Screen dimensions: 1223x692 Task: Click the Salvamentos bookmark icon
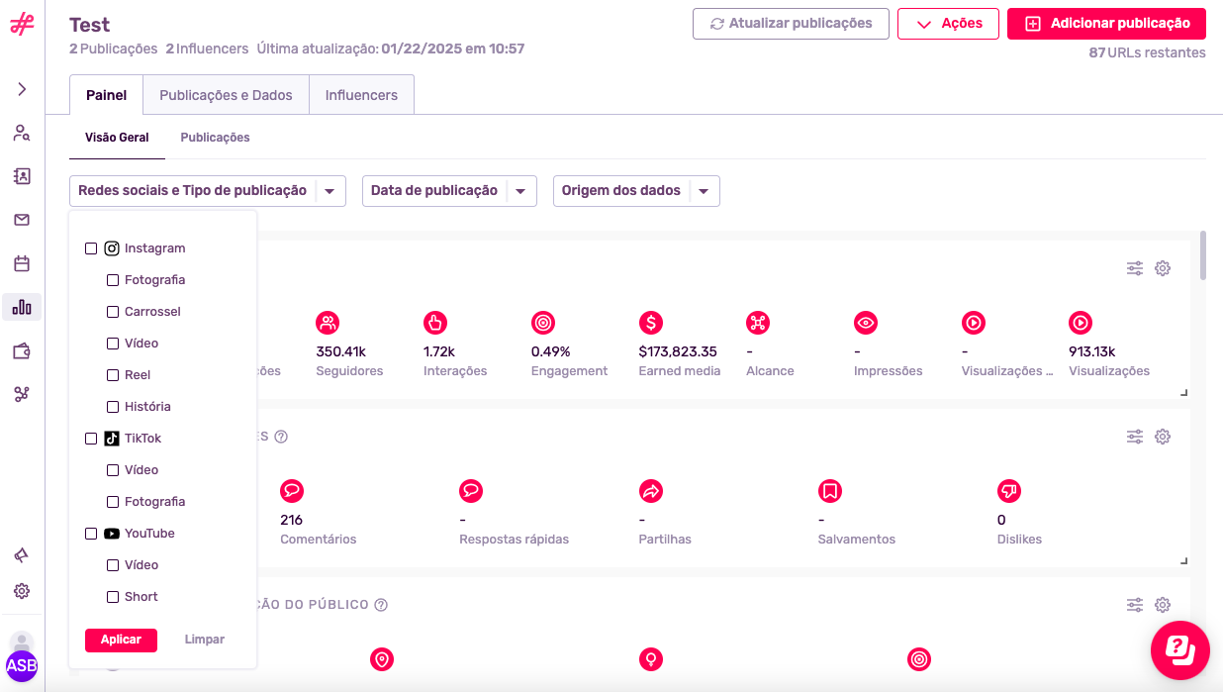click(x=830, y=490)
